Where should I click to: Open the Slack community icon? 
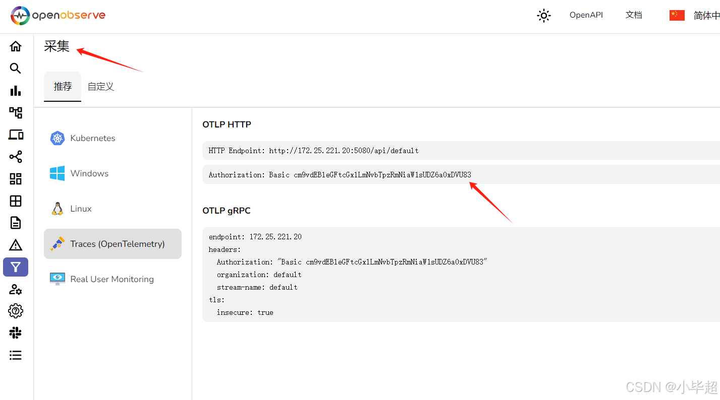click(x=16, y=333)
